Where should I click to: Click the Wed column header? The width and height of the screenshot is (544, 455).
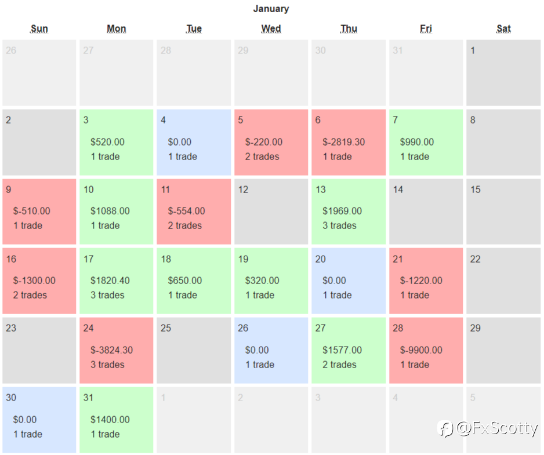[x=271, y=29]
